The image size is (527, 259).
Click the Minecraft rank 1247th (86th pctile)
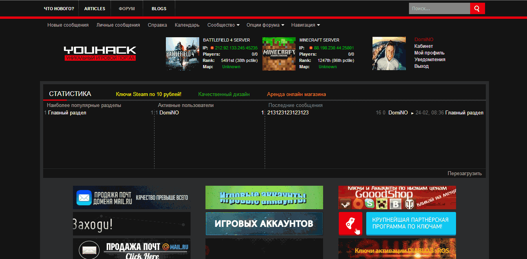click(x=336, y=60)
